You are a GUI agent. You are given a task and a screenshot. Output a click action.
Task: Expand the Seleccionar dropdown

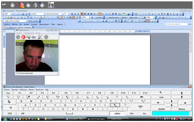pos(134,18)
